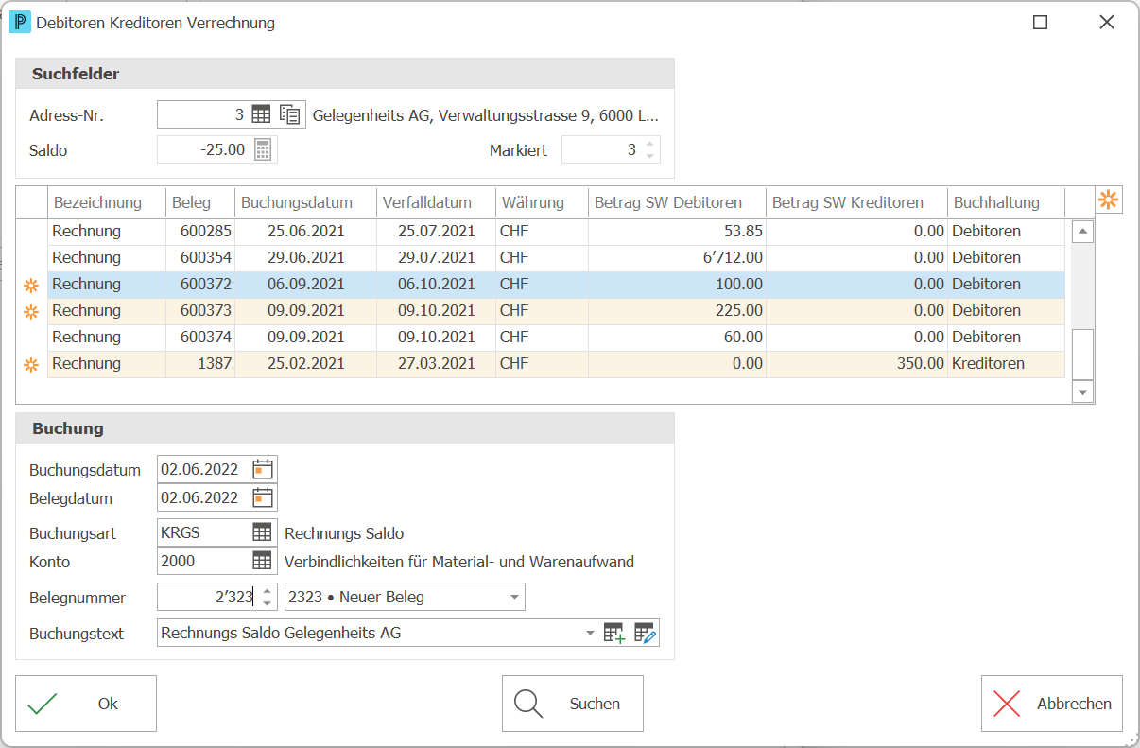The height and width of the screenshot is (748, 1140).
Task: Click the orange star icon above the table scrollbar
Action: tap(1109, 200)
